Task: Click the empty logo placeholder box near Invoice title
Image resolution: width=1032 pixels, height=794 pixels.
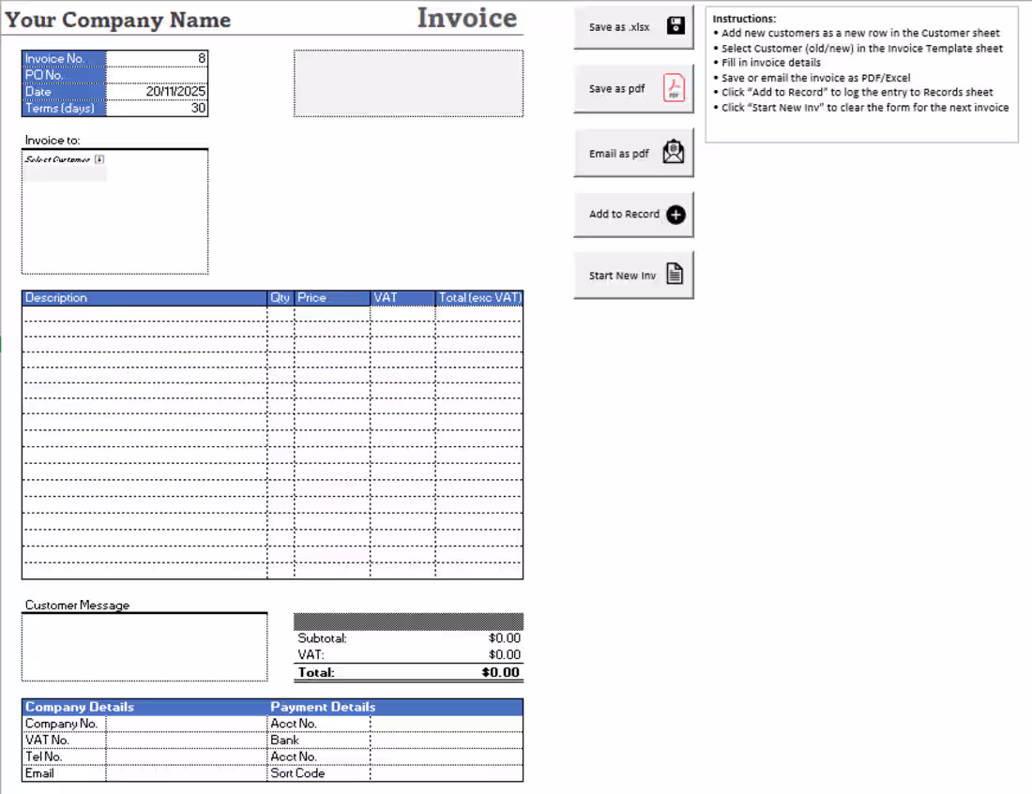Action: [408, 83]
